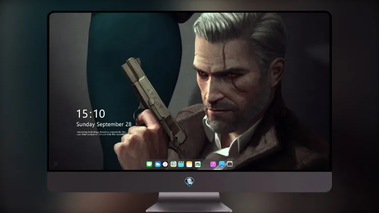Launch the Camera app from dock

click(x=229, y=164)
